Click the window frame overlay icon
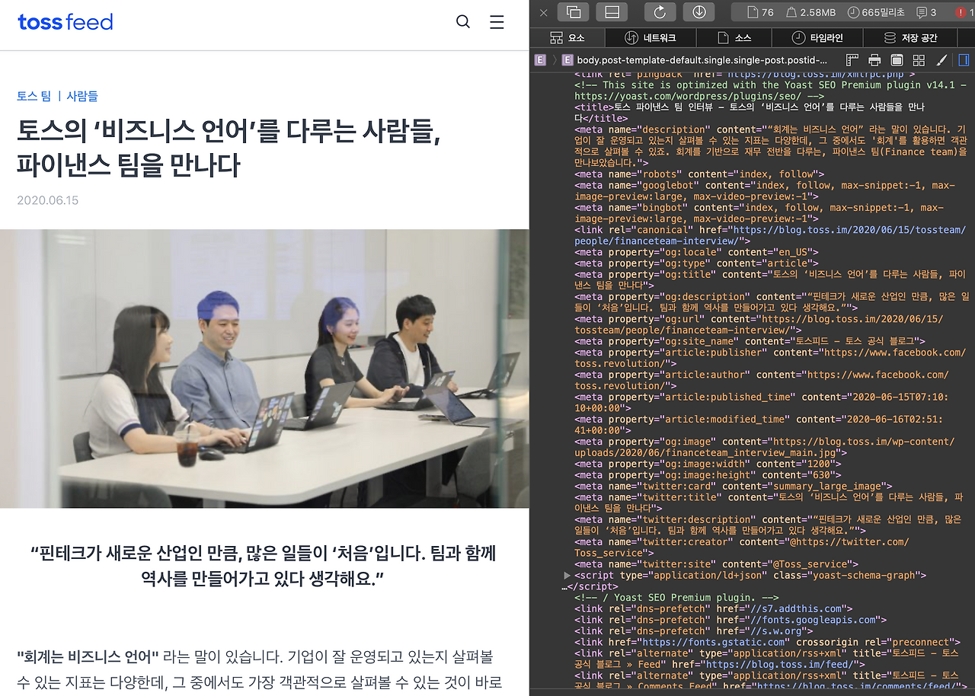 click(897, 59)
